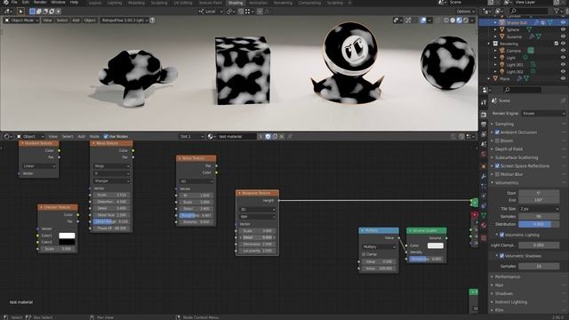This screenshot has width=569, height=320.
Task: Open Object properties tab icon
Action: [484, 166]
